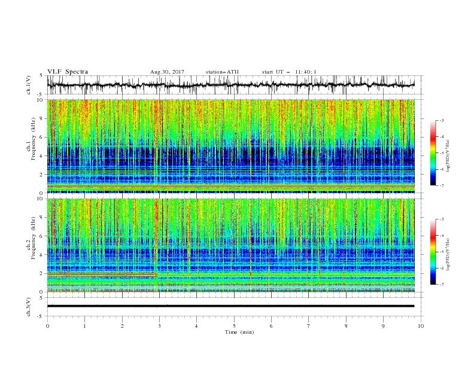474x366 pixels.
Task: Click the ch.1 spectrogram panel
Action: (x=230, y=146)
